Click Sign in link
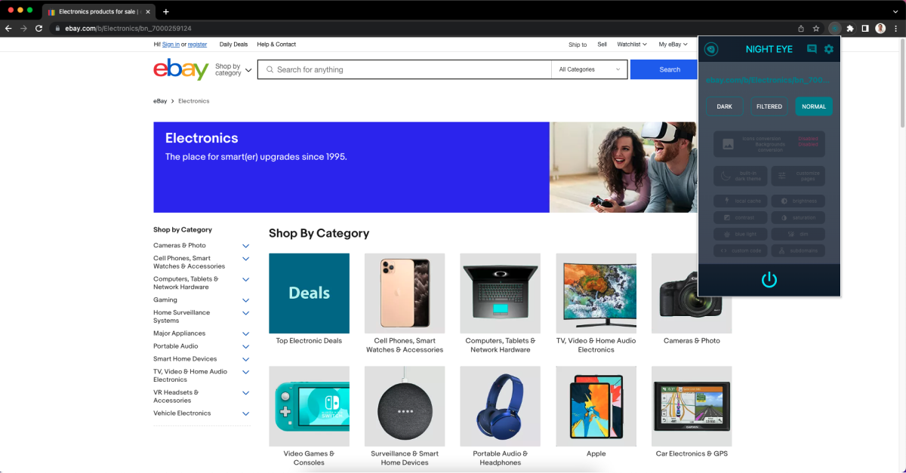 tap(171, 45)
